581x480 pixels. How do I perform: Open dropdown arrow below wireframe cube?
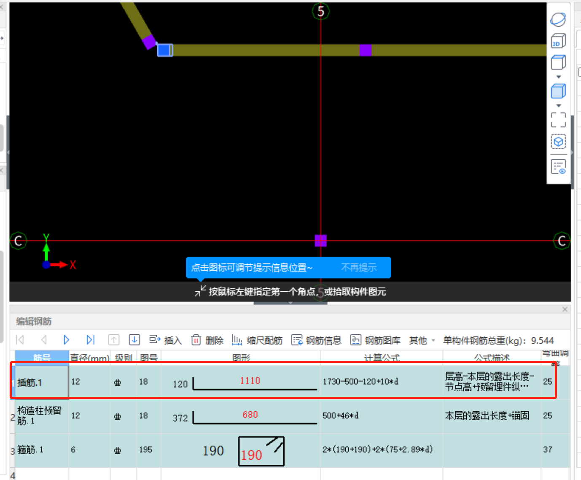[x=559, y=77]
